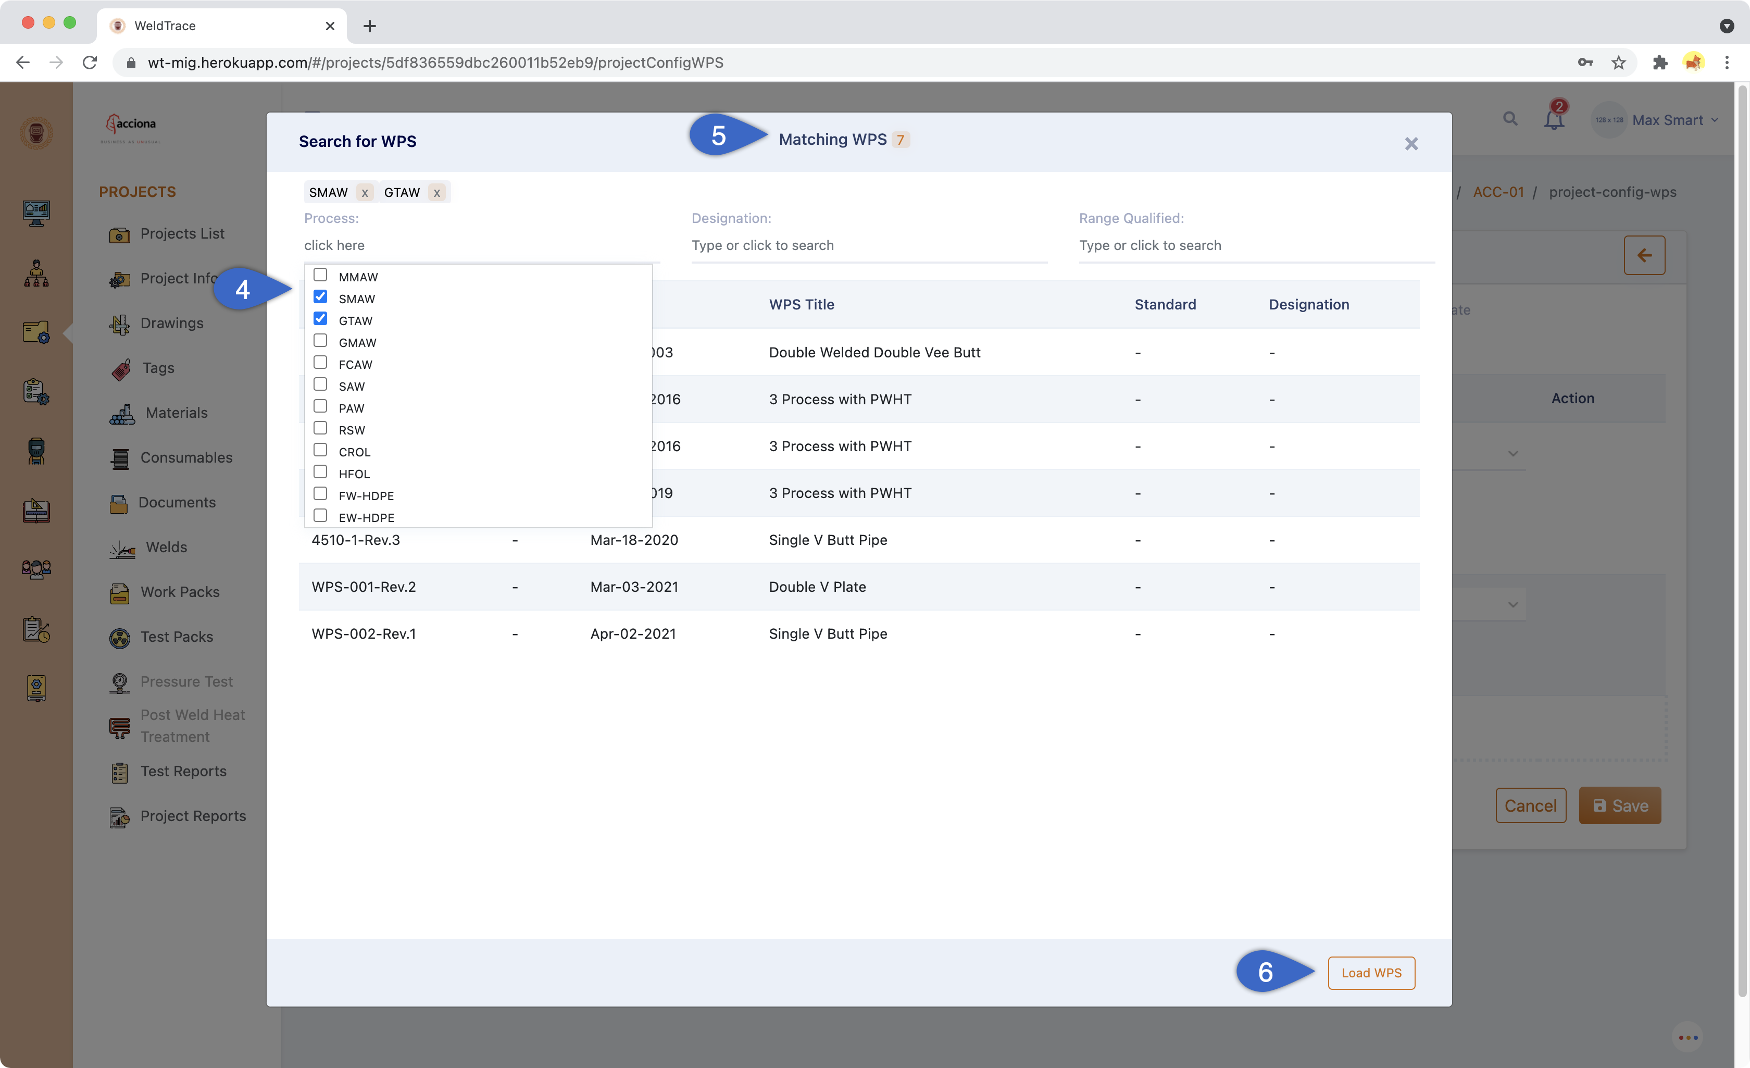Select the WPS-002-Rev.1 row
Viewport: 1750px width, 1068px height.
[859, 634]
